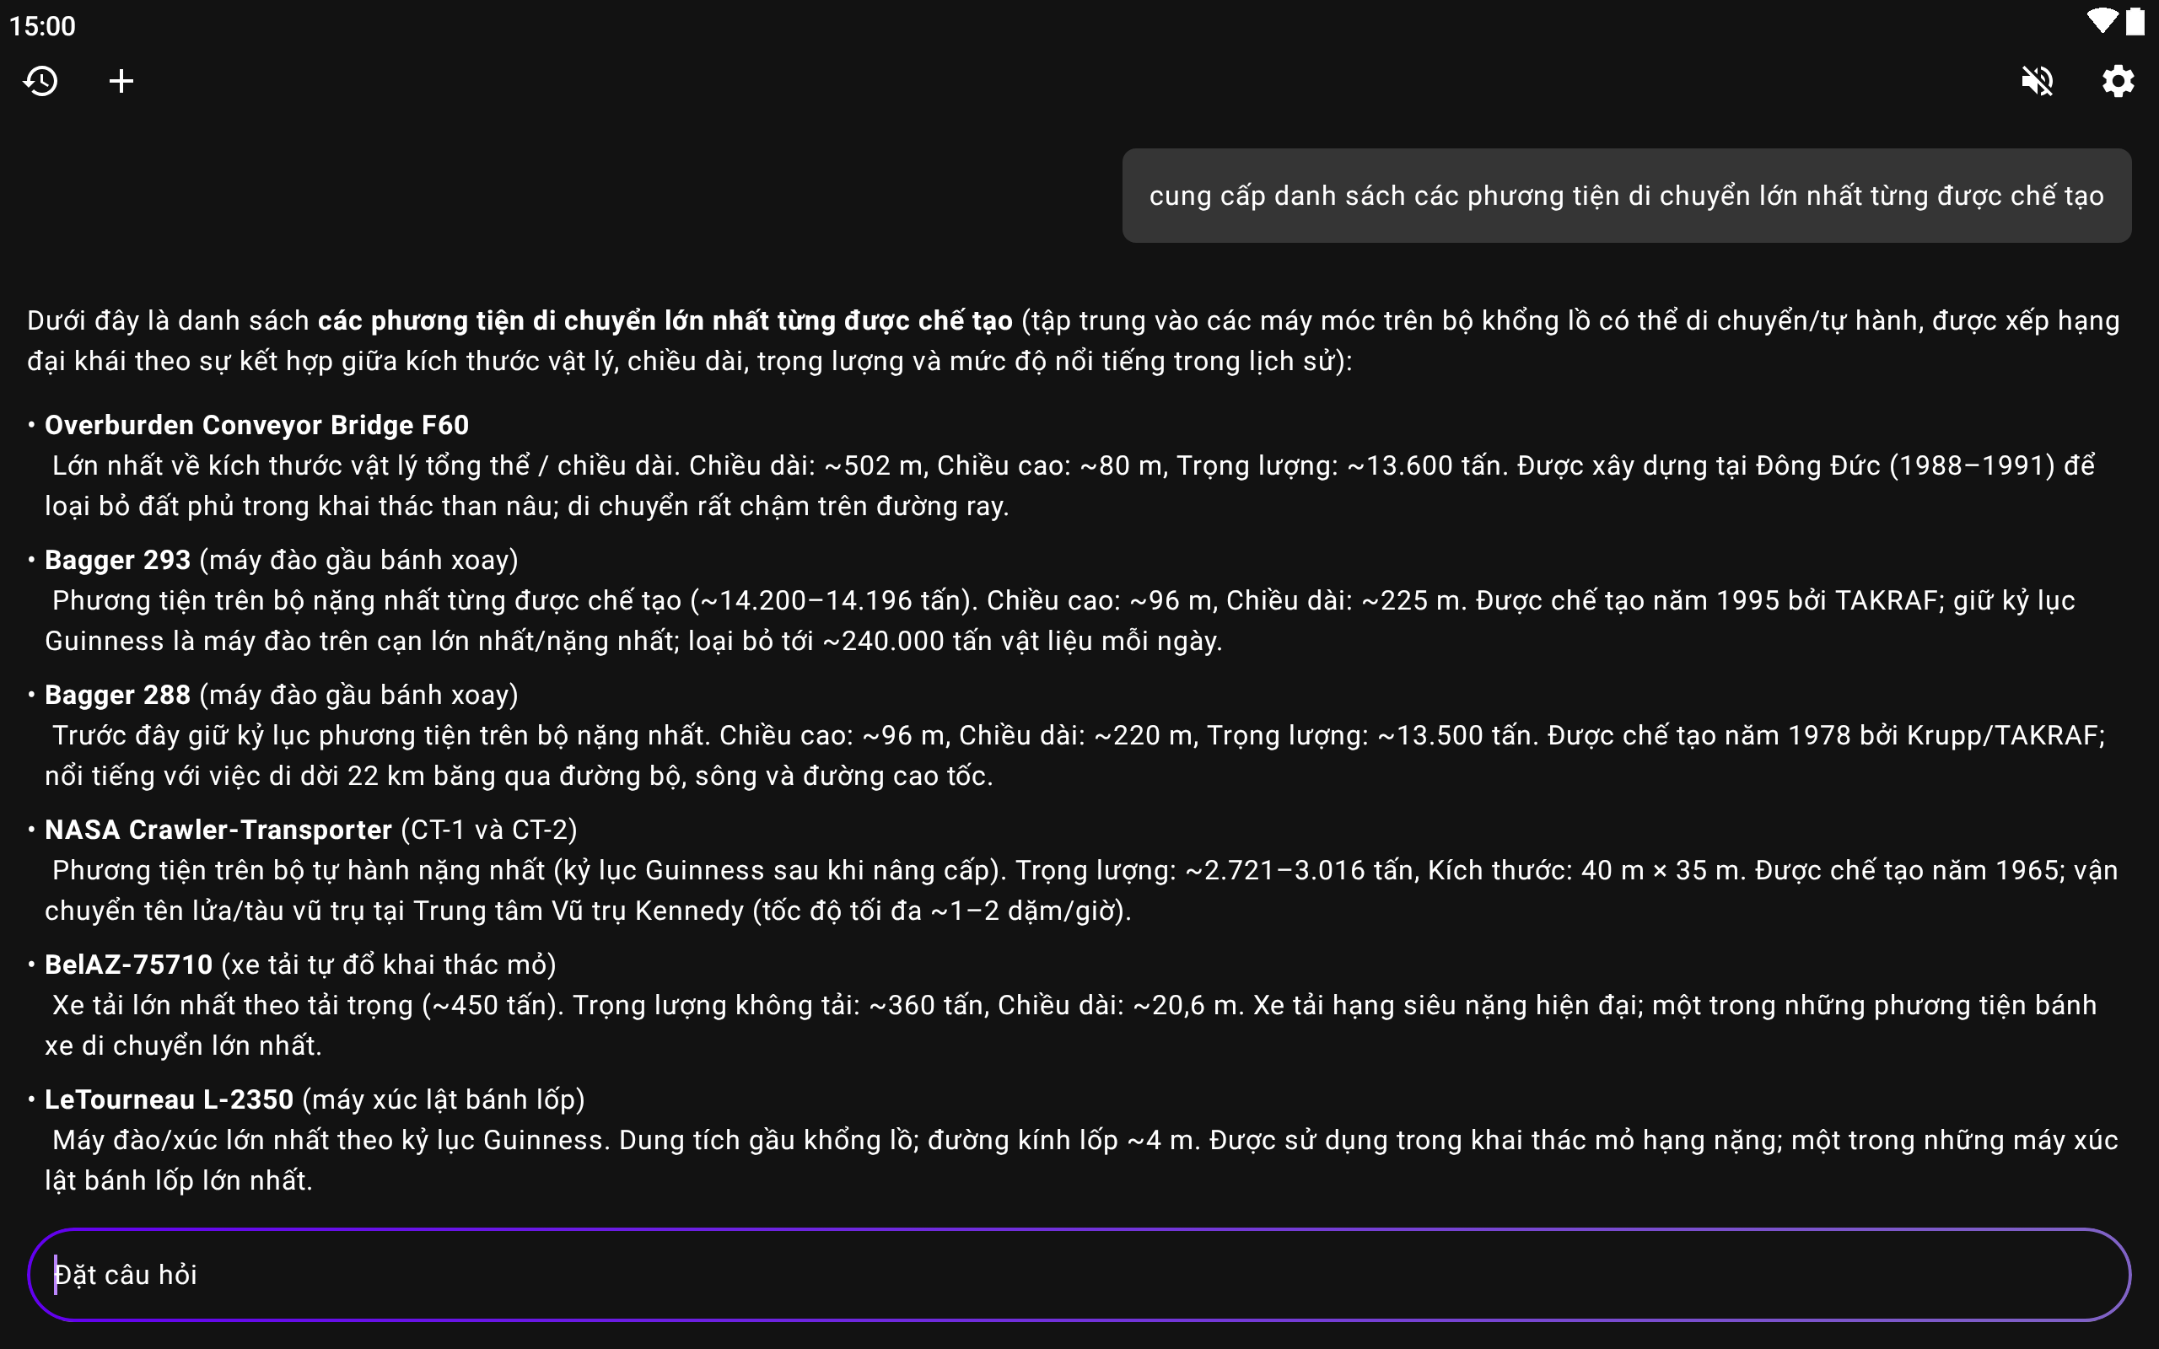2159x1349 pixels.
Task: Click 'Overburden Conveyor Bridge F60' heading
Action: click(257, 425)
